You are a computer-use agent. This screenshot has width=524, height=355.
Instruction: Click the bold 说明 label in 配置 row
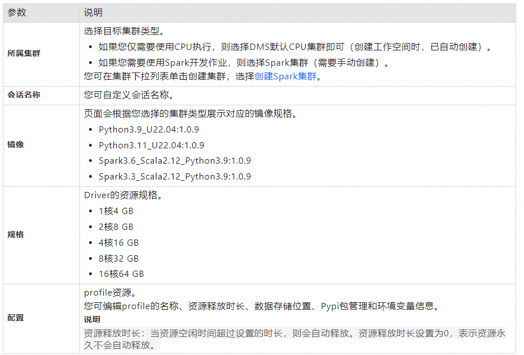pos(92,319)
